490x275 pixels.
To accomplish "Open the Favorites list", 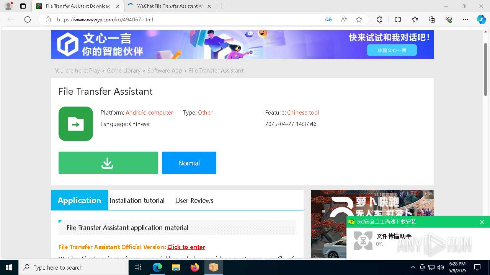I will (415, 19).
